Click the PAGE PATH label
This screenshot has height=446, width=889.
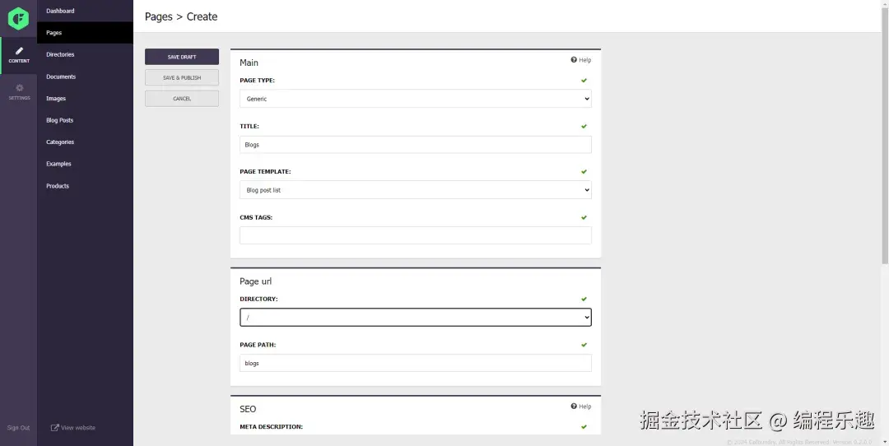click(258, 345)
